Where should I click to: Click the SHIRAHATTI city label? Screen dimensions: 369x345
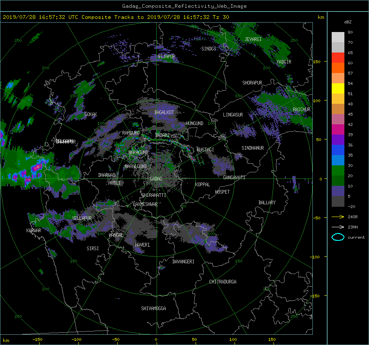point(154,195)
